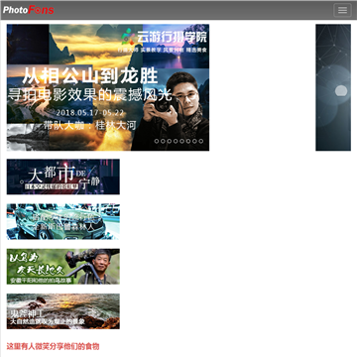This screenshot has height=357, width=357.
Task: Select the seventh carousel indicator dot
Action: pos(194,141)
